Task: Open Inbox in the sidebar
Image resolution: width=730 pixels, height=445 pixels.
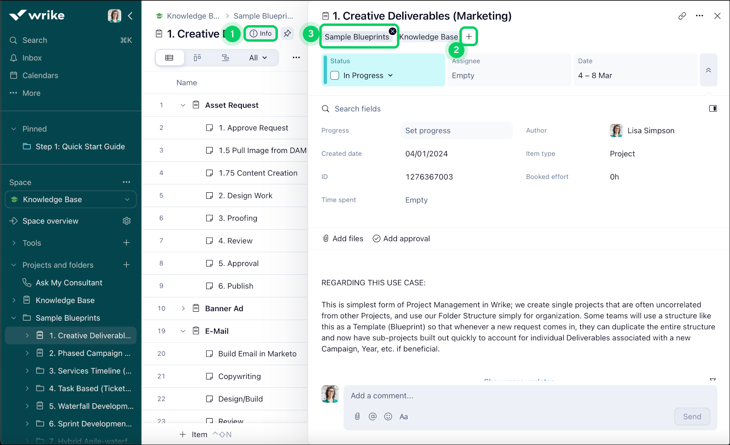Action: point(32,58)
